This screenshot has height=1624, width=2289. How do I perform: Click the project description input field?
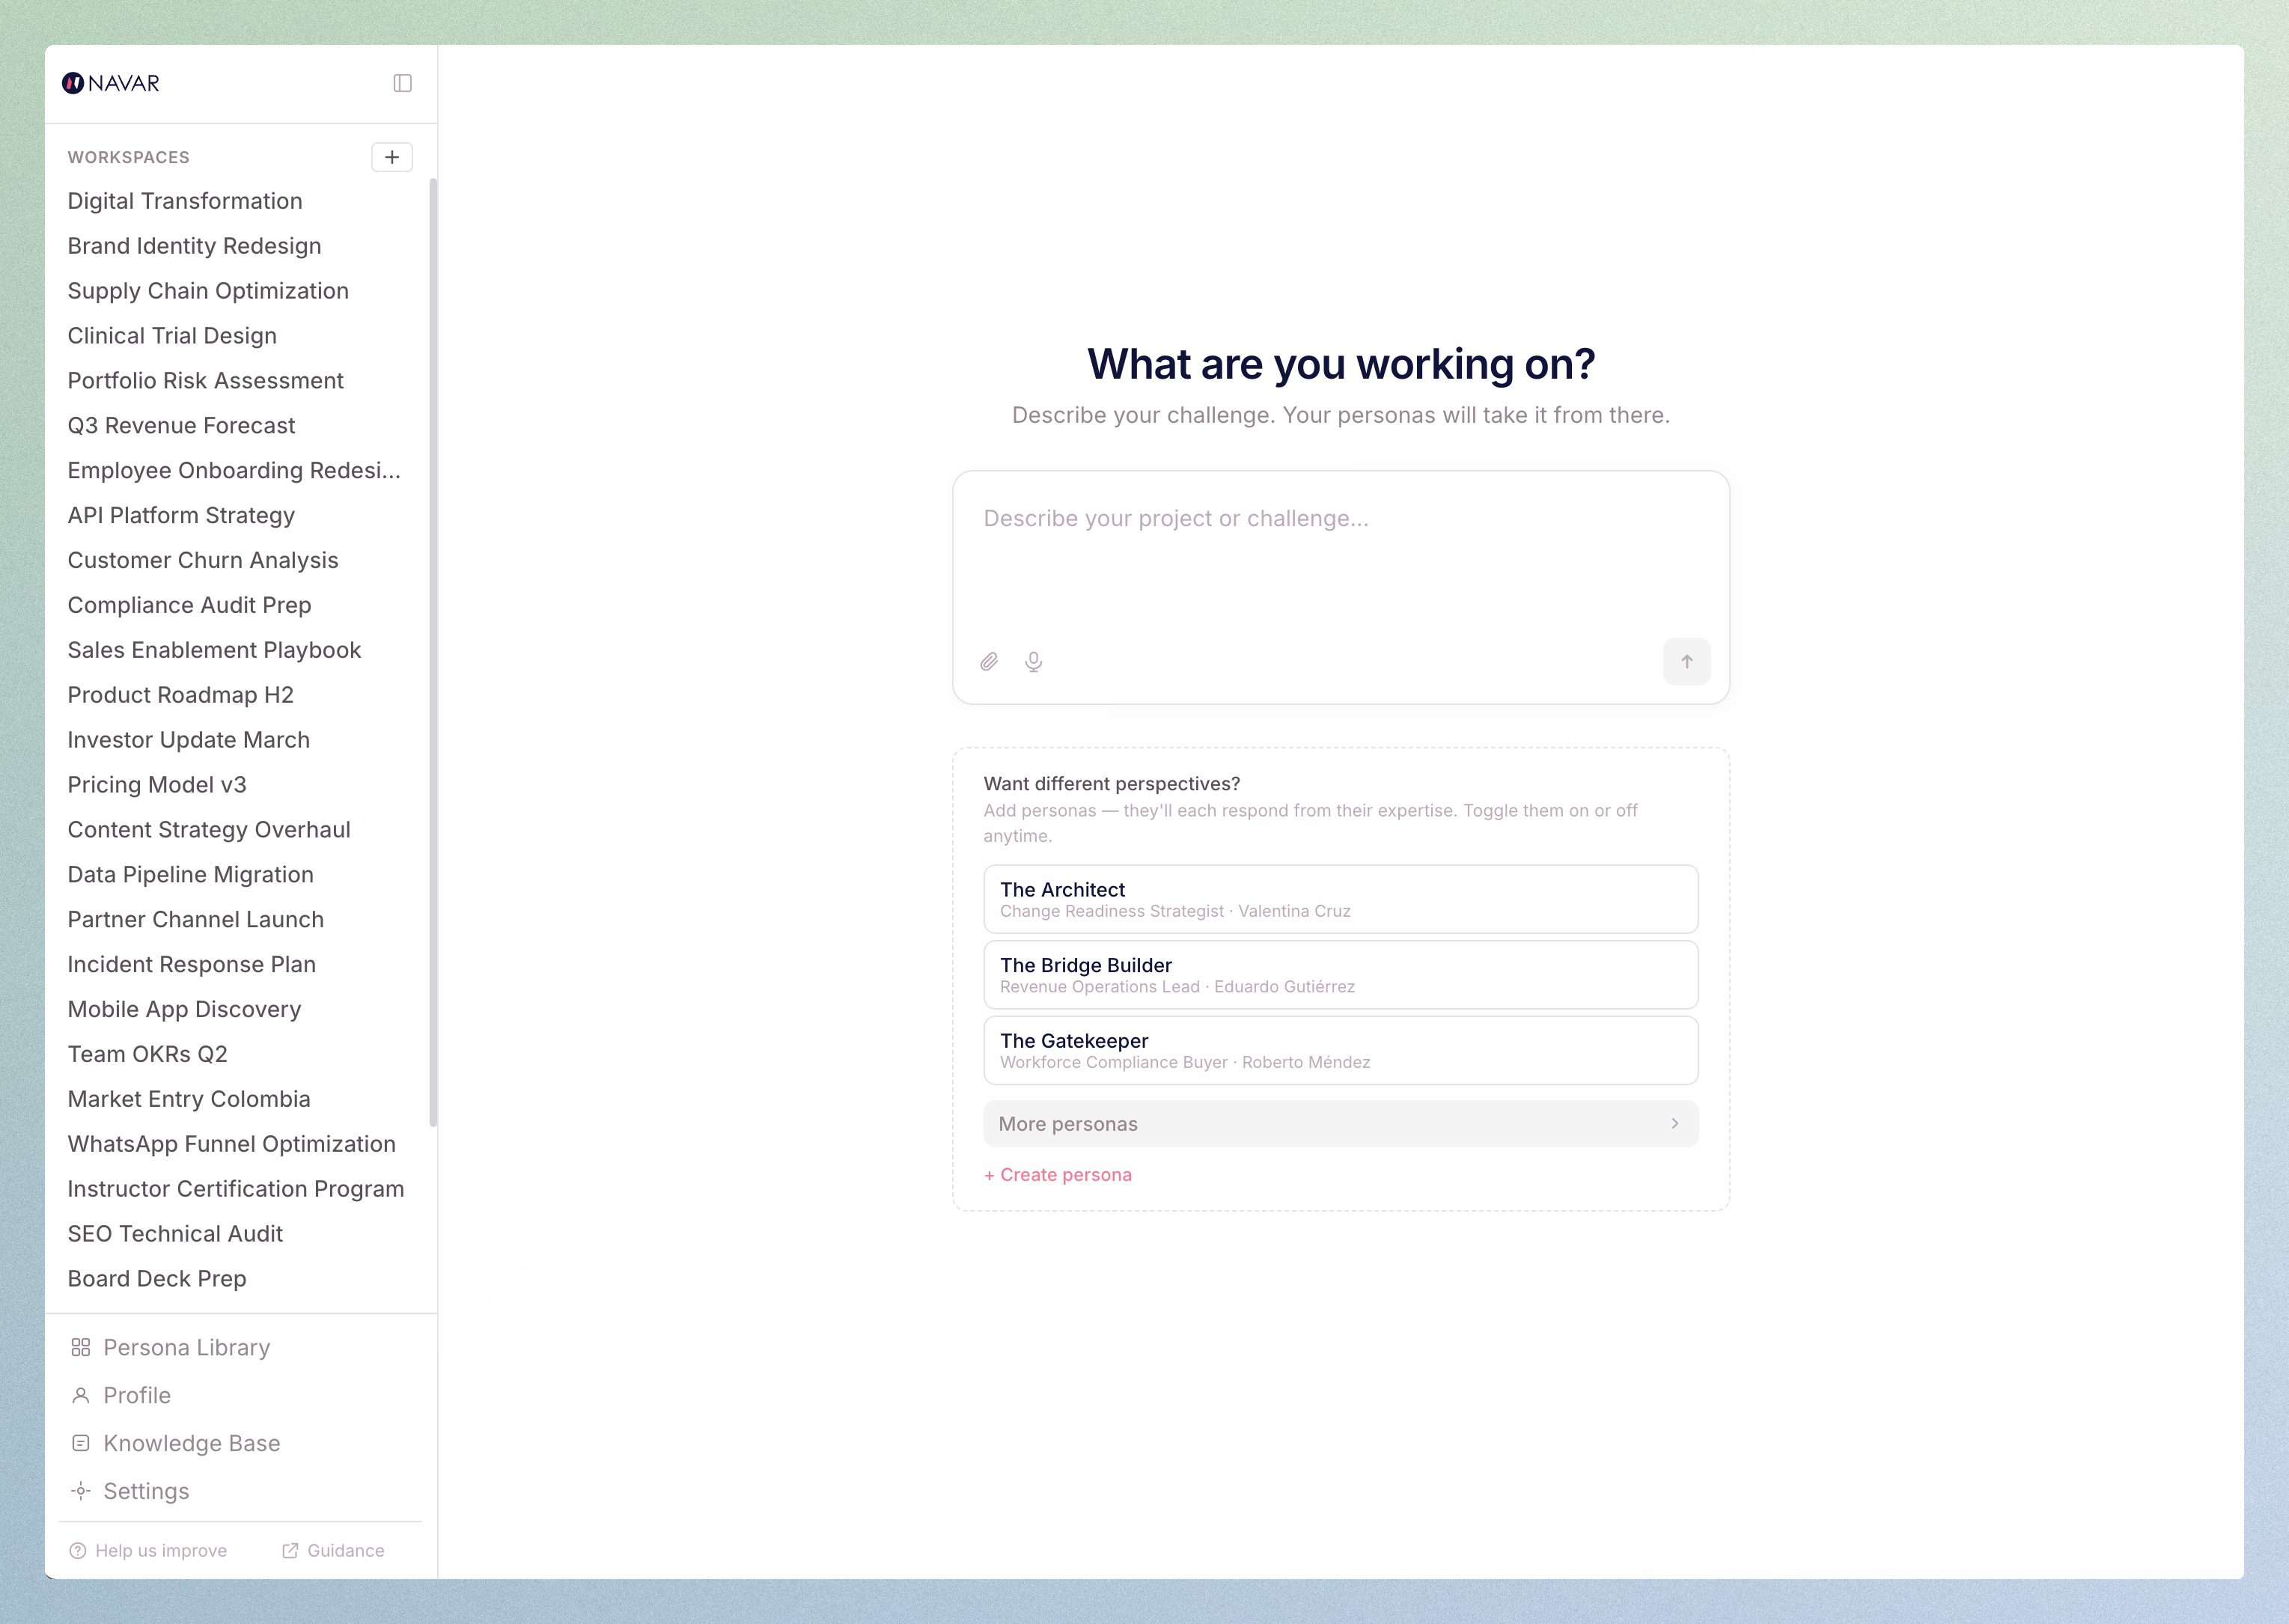[x=1340, y=550]
